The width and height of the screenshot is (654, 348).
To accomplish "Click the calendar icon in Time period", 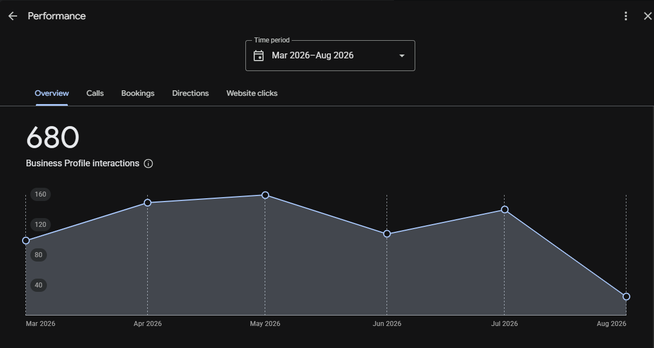I will pos(259,56).
